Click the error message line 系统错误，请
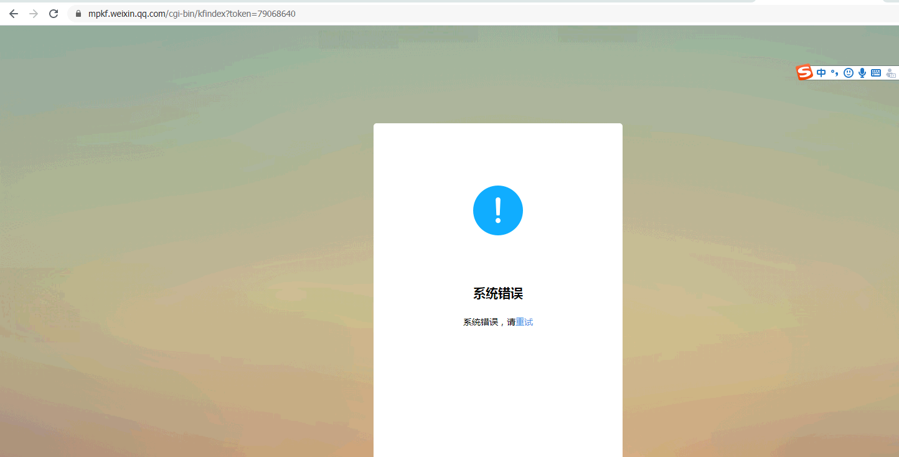The image size is (899, 457). 489,322
